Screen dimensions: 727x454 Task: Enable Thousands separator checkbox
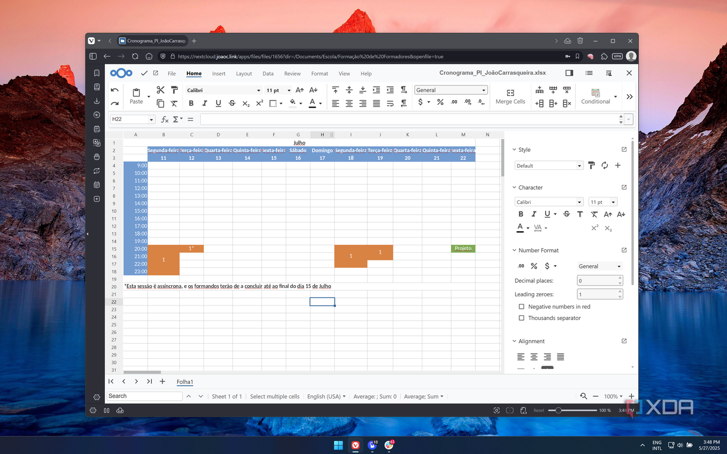pos(521,318)
